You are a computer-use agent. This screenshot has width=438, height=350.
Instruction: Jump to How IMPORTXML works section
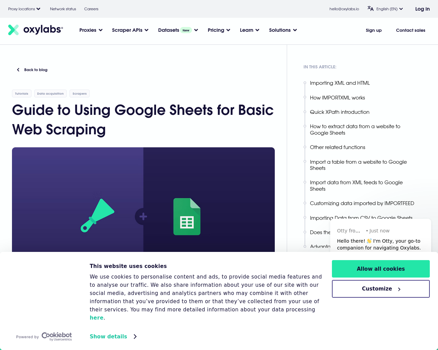tap(337, 98)
